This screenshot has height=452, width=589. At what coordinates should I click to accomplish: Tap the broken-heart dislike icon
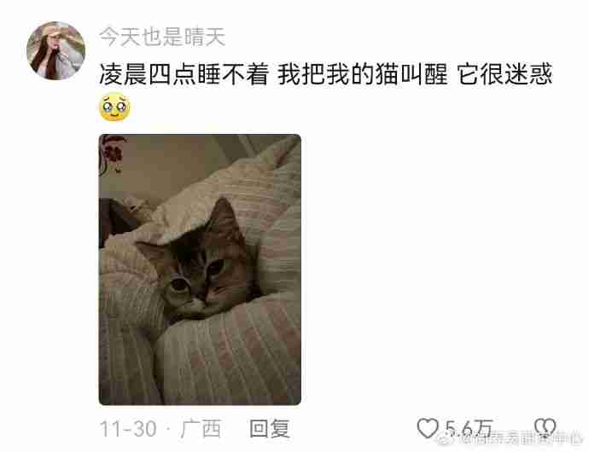point(545,428)
